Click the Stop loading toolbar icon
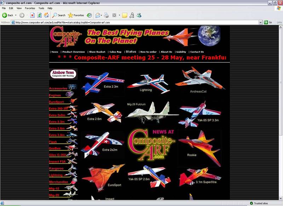 point(33,15)
